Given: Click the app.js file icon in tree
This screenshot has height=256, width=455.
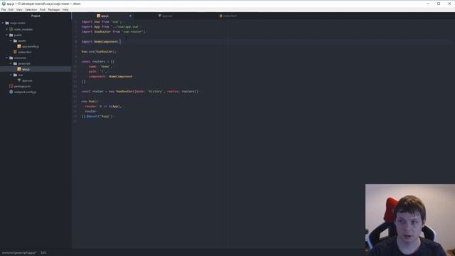Looking at the screenshot, I should coord(19,69).
